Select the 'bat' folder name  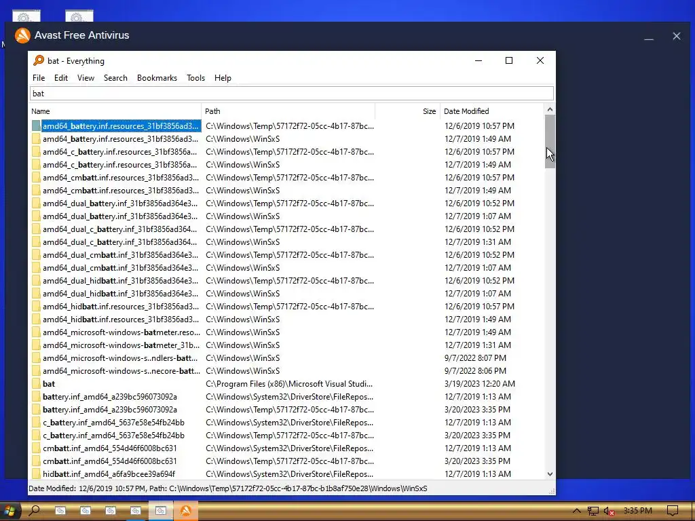pos(49,384)
